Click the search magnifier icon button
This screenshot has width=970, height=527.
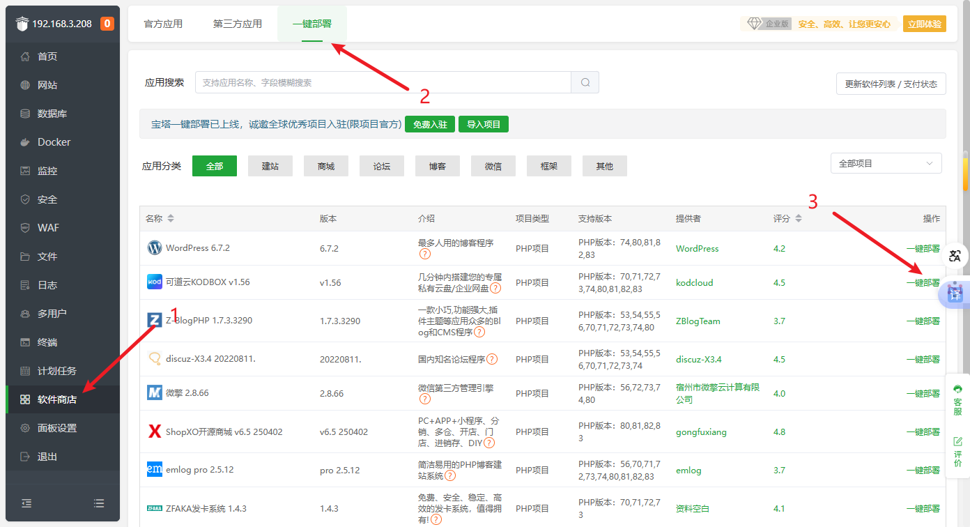585,82
